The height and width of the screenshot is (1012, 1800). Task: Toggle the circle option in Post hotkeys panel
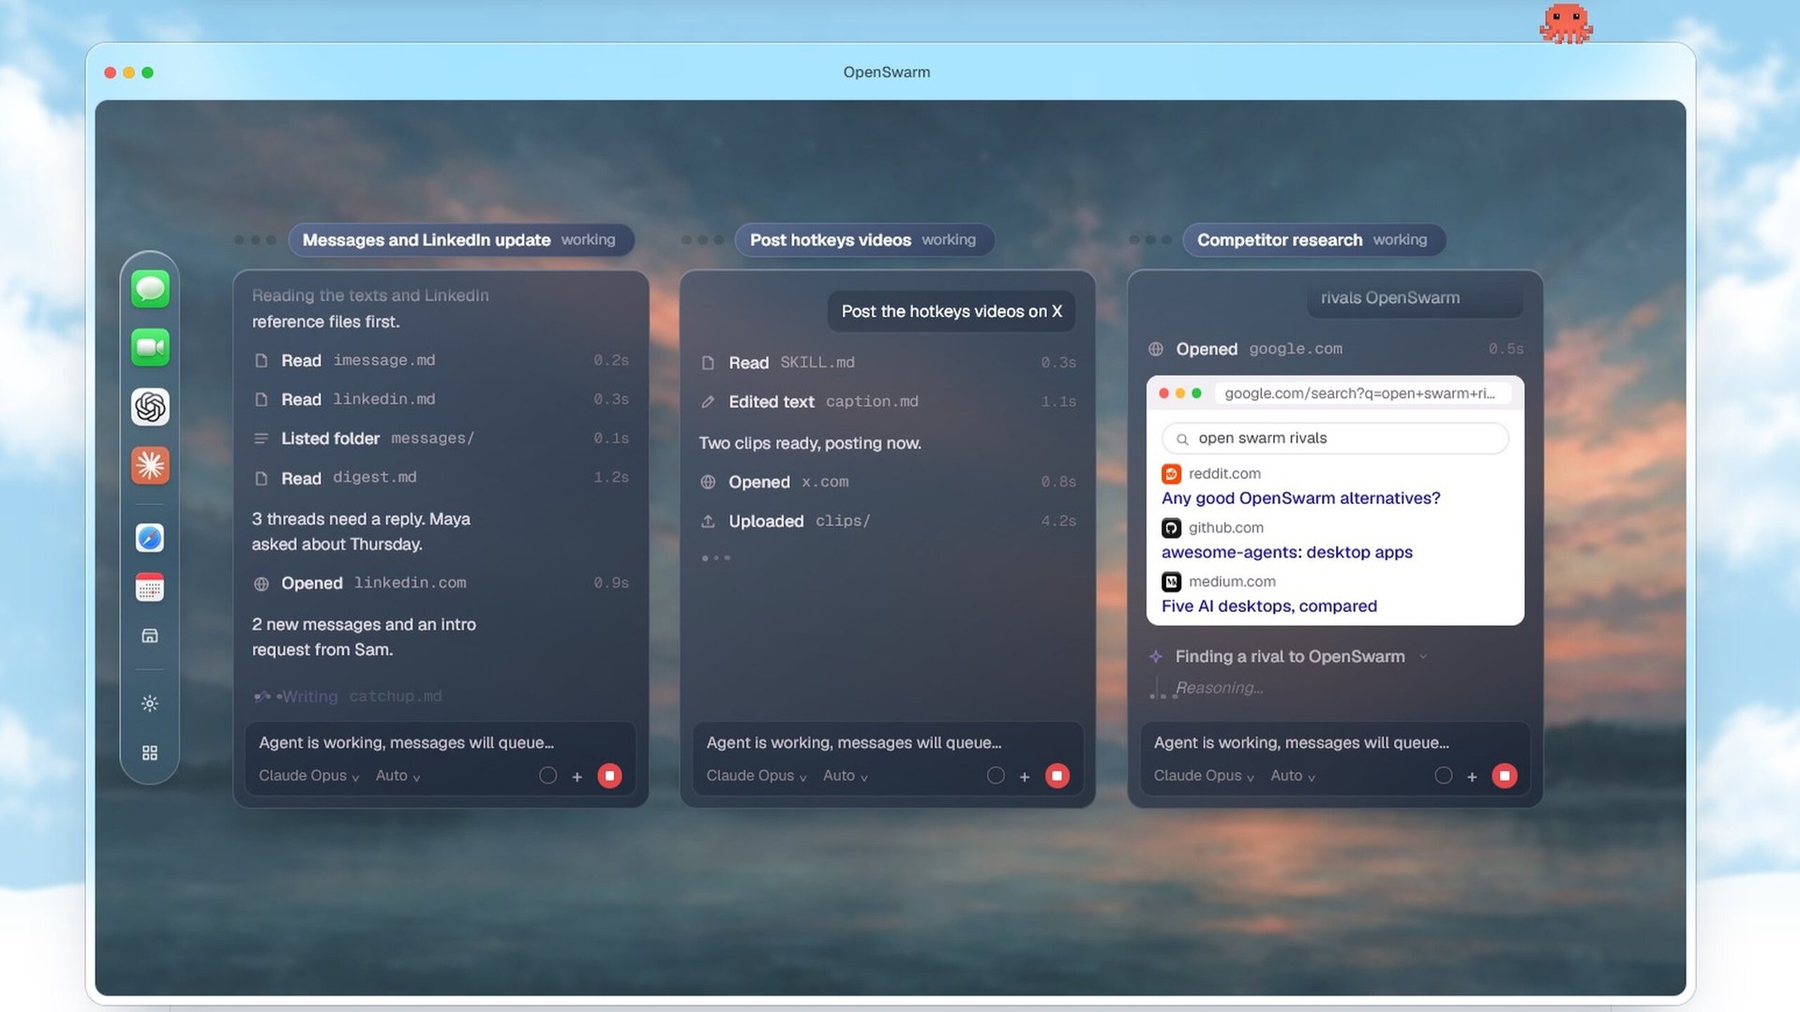click(x=996, y=776)
